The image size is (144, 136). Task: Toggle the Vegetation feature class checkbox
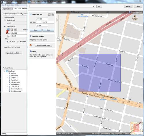tap(10, 80)
